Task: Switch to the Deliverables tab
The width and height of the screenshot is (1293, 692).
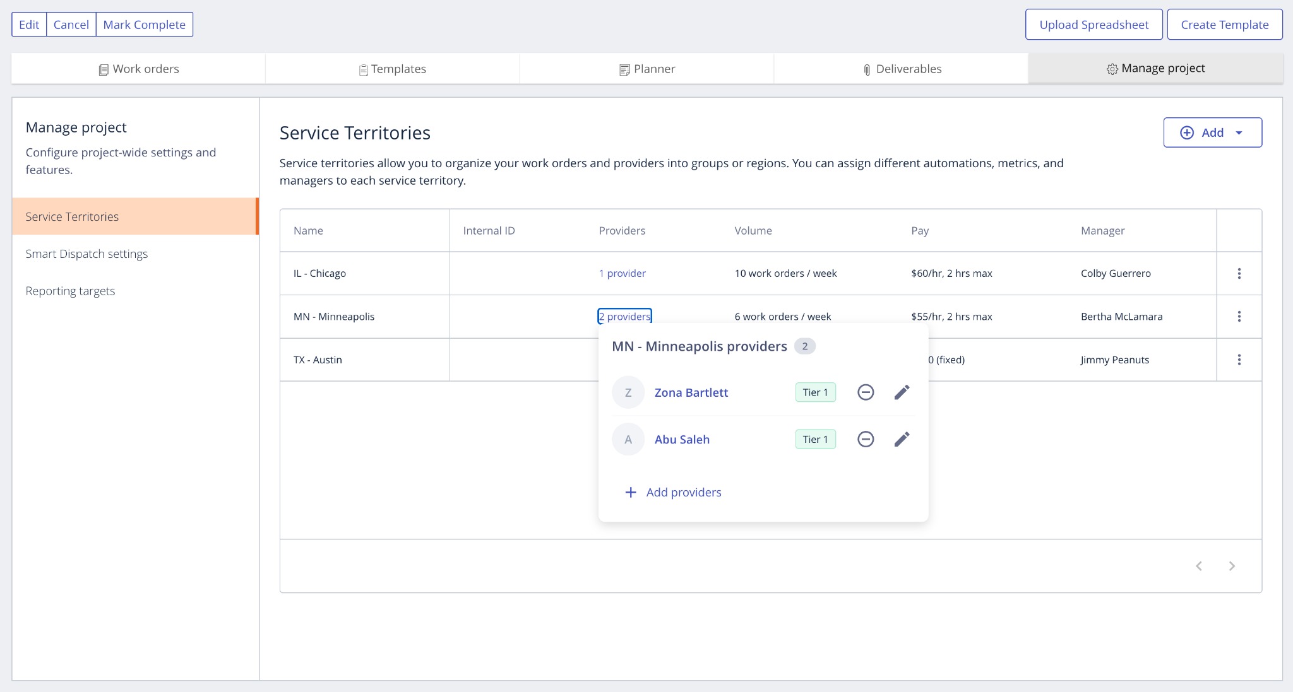Action: tap(902, 69)
